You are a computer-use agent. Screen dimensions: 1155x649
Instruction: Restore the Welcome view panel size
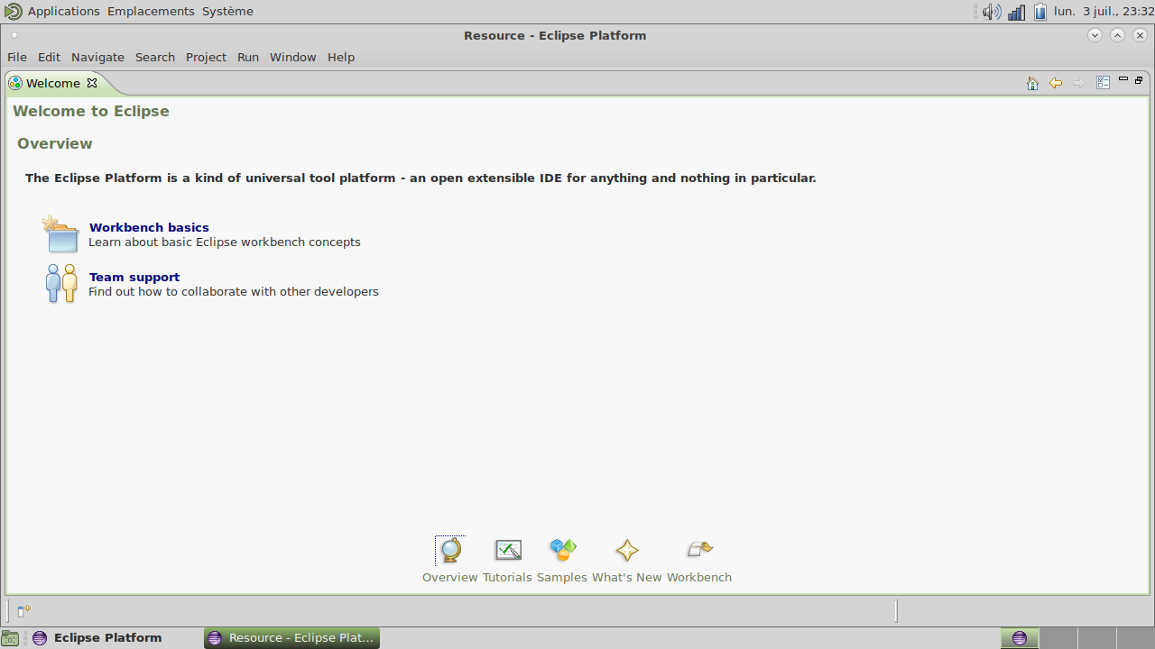click(1139, 80)
